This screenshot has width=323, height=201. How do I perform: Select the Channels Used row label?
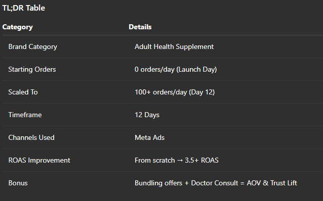[x=31, y=137]
